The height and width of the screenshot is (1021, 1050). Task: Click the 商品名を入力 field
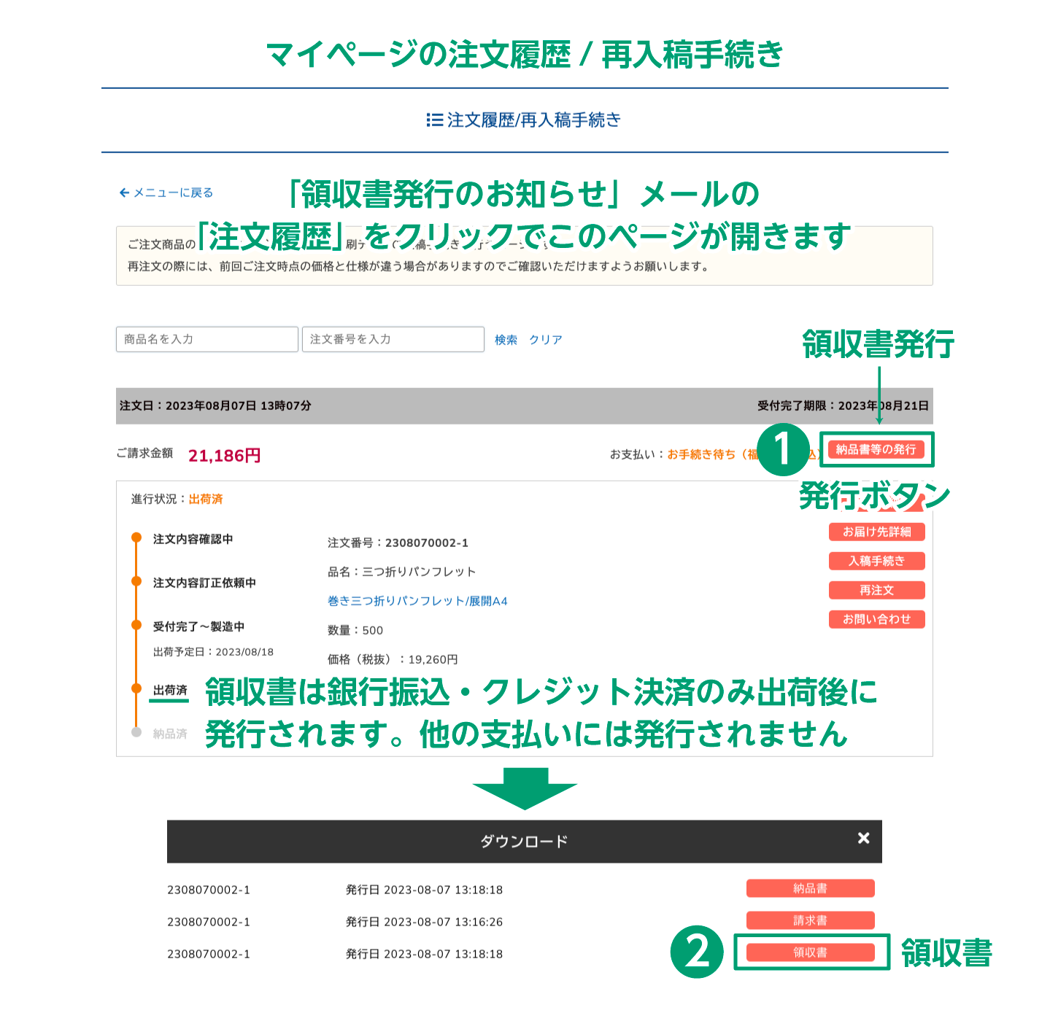pos(207,339)
